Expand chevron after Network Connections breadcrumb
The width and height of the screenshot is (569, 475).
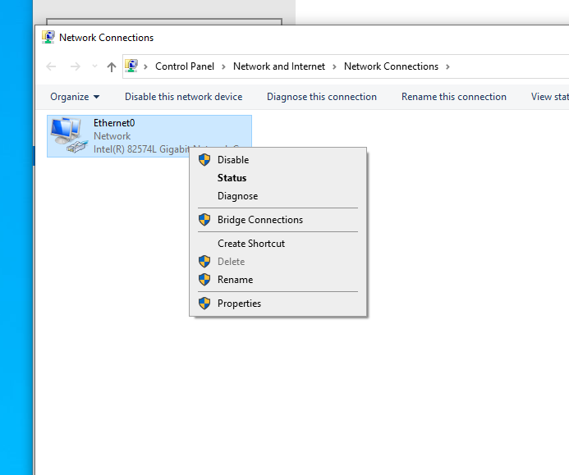point(447,66)
